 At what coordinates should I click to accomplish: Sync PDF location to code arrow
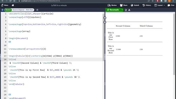coord(105,22)
